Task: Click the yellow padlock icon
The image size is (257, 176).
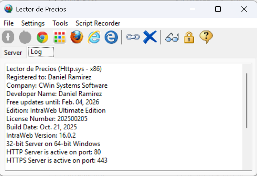Action: pos(189,37)
